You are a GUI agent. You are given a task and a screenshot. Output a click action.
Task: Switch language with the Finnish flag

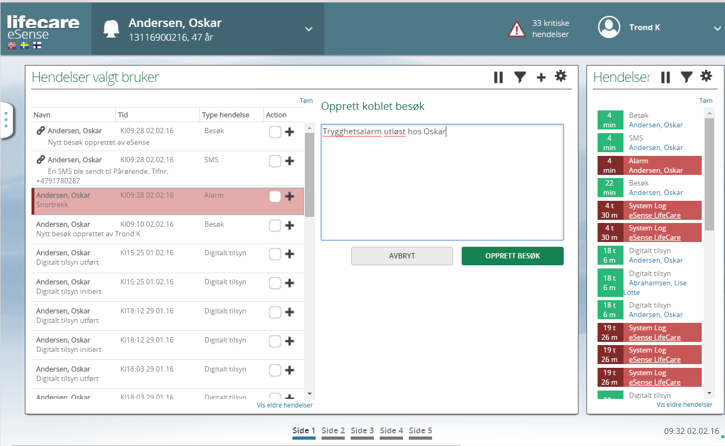[37, 45]
